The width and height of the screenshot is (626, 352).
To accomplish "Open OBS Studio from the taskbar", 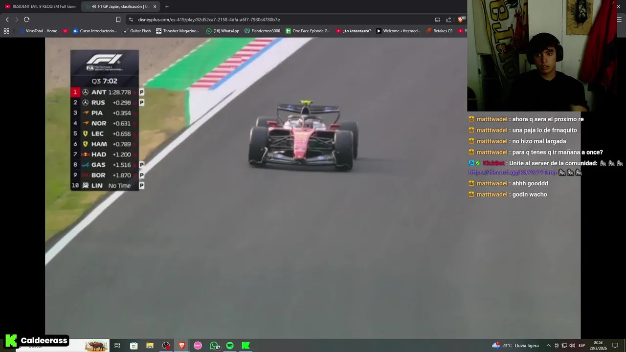I will (x=166, y=346).
